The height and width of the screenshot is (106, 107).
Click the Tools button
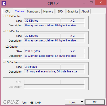click(72, 102)
